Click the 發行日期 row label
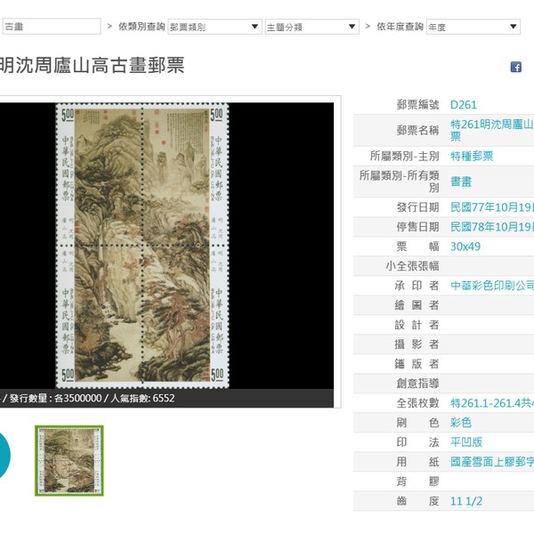This screenshot has height=534, width=534. pyautogui.click(x=417, y=207)
